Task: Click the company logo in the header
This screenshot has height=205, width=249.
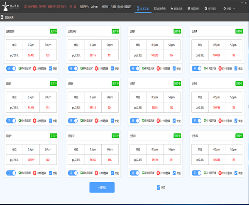Action: click(10, 7)
